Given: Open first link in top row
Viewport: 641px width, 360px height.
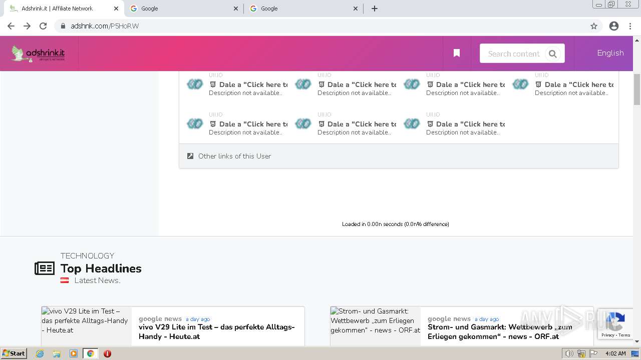Looking at the screenshot, I should (248, 84).
